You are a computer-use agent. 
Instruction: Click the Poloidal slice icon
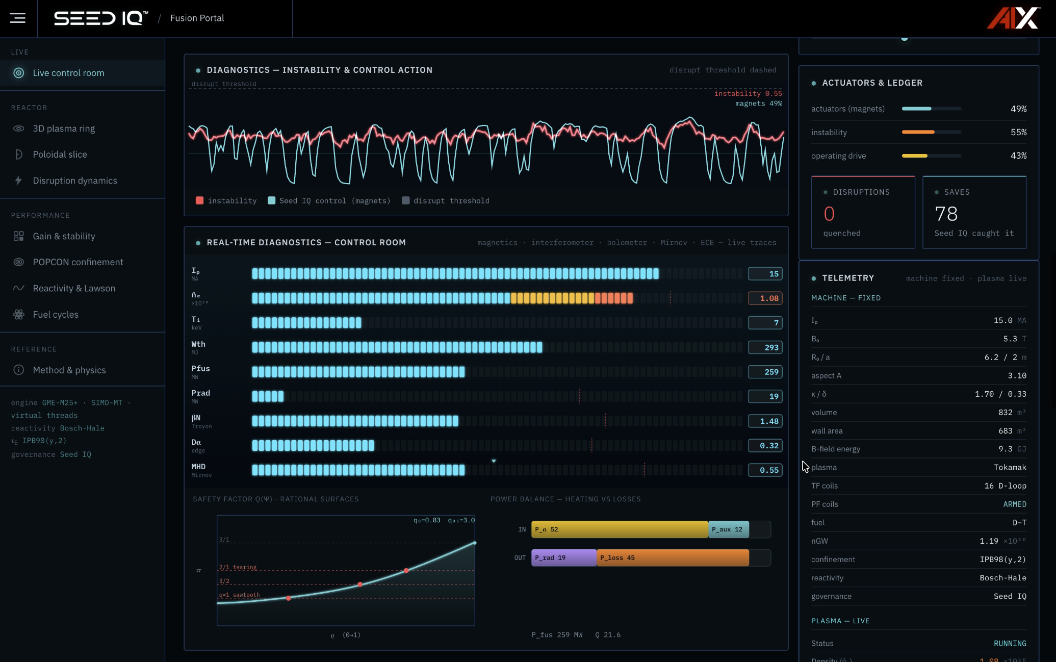[x=19, y=155]
